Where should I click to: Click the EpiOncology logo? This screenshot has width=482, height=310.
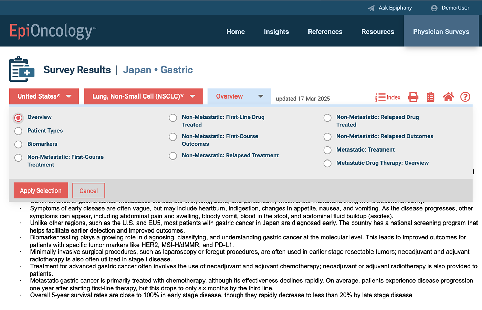point(53,31)
